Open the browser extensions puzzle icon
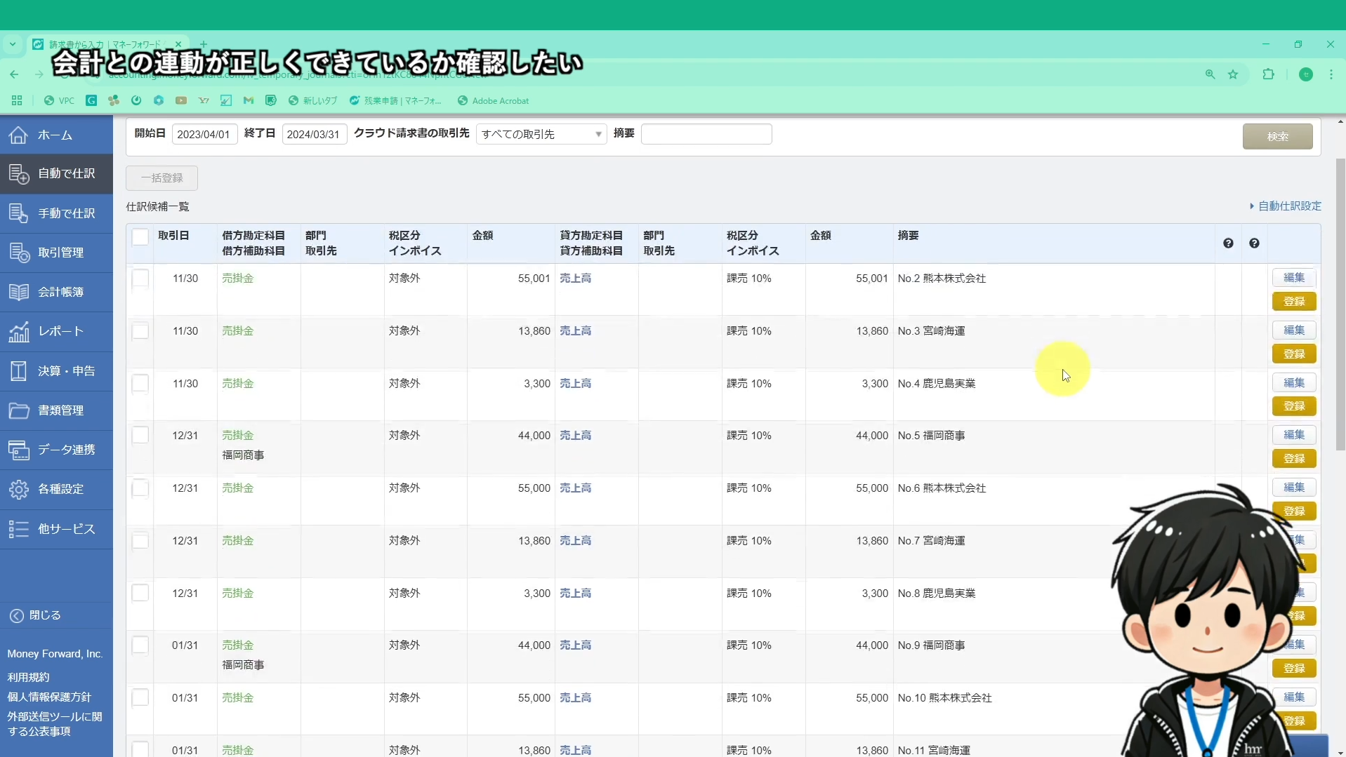The height and width of the screenshot is (757, 1346). click(x=1268, y=74)
